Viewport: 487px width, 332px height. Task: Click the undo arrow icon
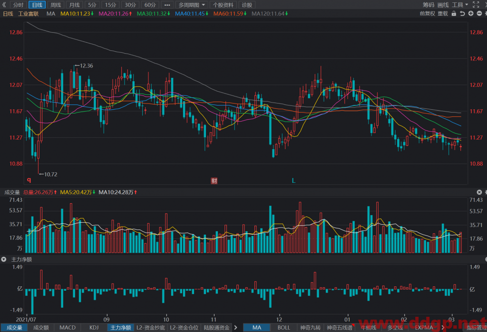tap(462, 14)
